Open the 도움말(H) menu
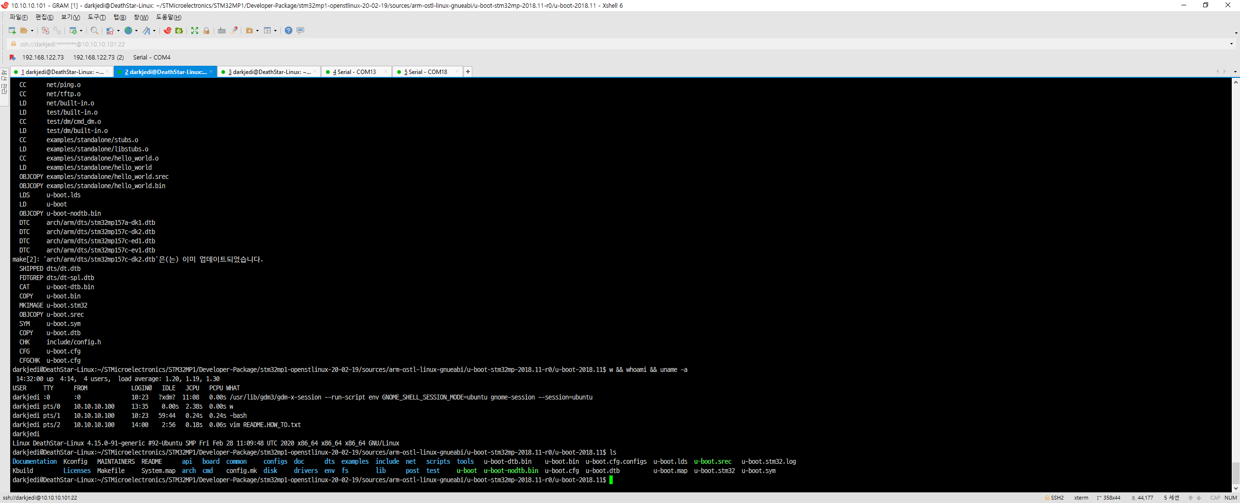 tap(169, 17)
